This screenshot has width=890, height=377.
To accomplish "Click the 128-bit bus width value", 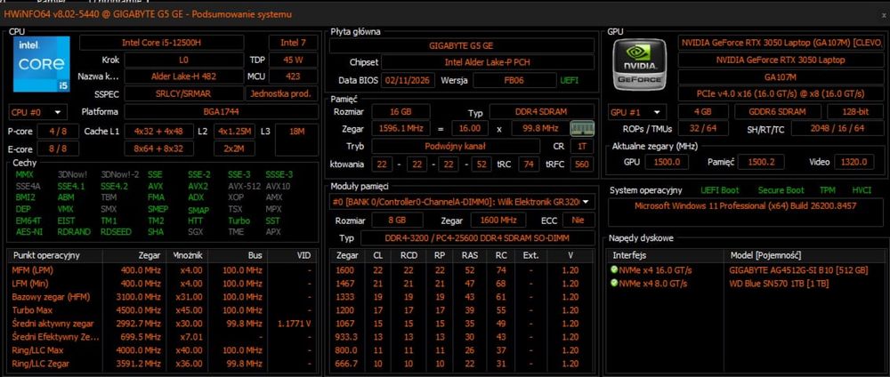I will pos(855,112).
